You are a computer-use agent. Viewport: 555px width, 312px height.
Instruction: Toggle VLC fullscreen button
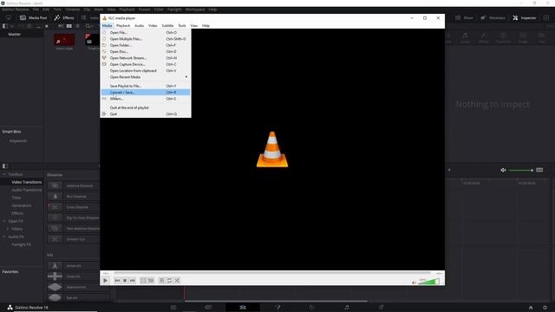(x=143, y=281)
